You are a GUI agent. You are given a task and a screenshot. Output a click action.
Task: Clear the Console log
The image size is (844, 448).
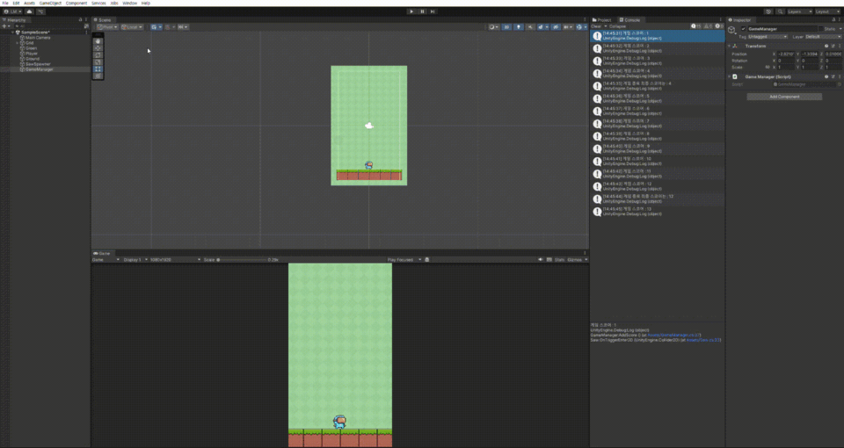point(596,26)
